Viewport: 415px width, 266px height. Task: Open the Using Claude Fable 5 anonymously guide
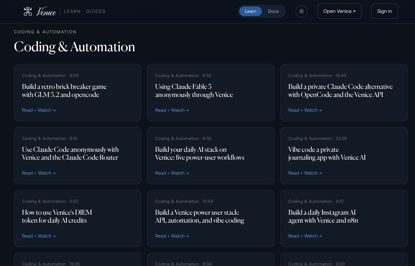(194, 91)
